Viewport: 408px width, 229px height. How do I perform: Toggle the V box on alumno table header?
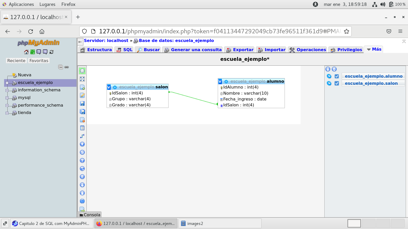point(220,81)
